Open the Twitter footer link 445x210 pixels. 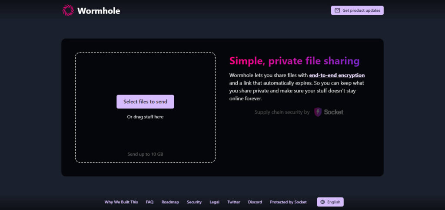[x=233, y=202]
